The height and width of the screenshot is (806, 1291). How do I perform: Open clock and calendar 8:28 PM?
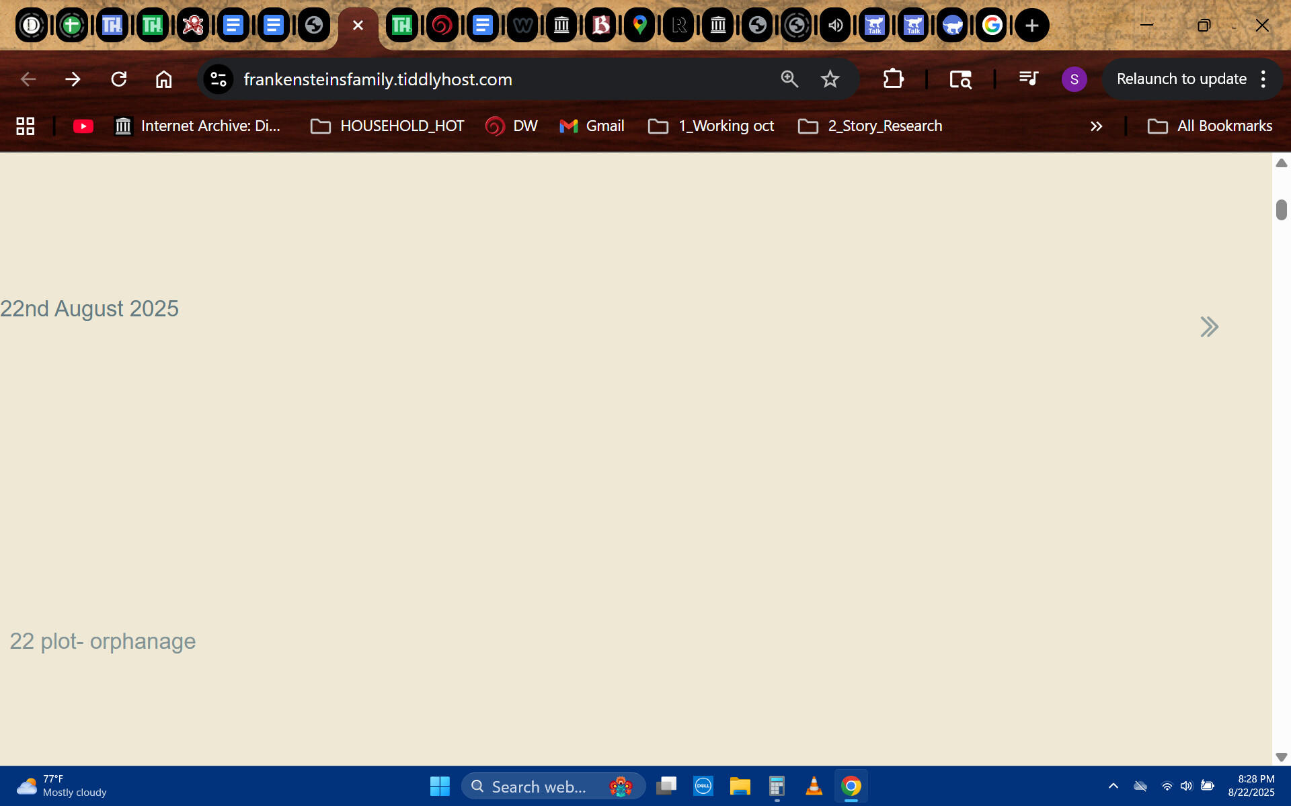coord(1251,786)
